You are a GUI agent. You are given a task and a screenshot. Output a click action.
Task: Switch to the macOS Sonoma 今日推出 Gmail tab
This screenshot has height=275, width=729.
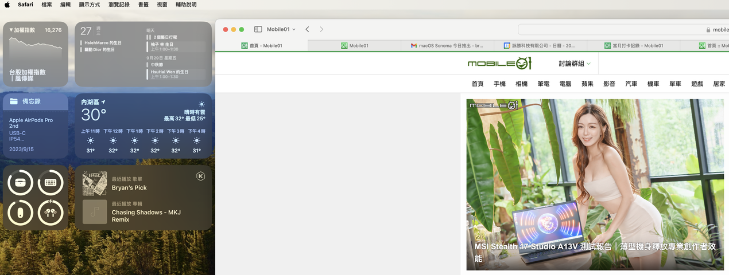(448, 46)
